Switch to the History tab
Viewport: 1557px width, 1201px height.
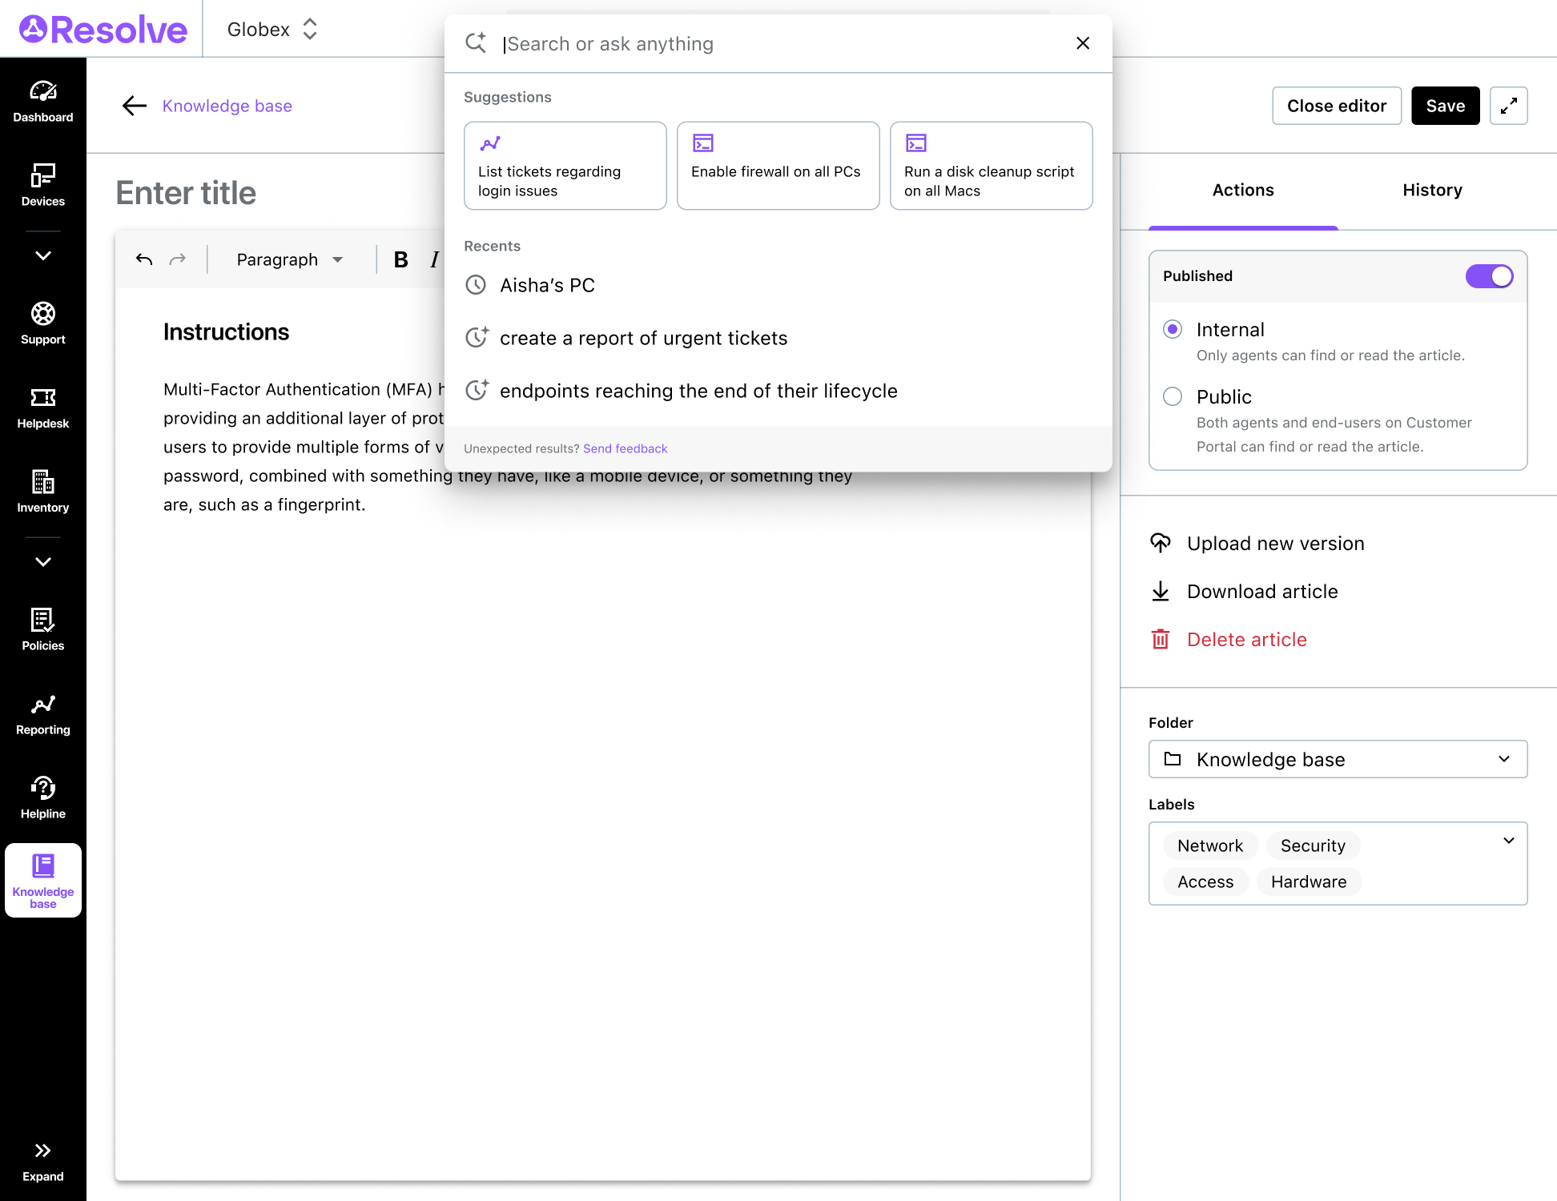point(1432,190)
